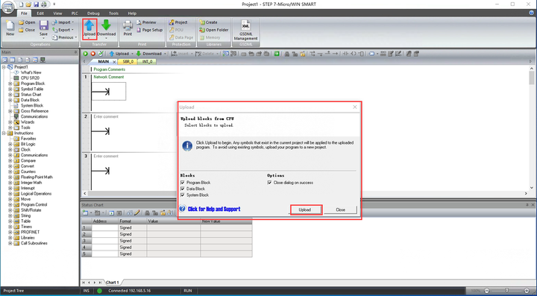Click the Upload button in dialog

(305, 210)
